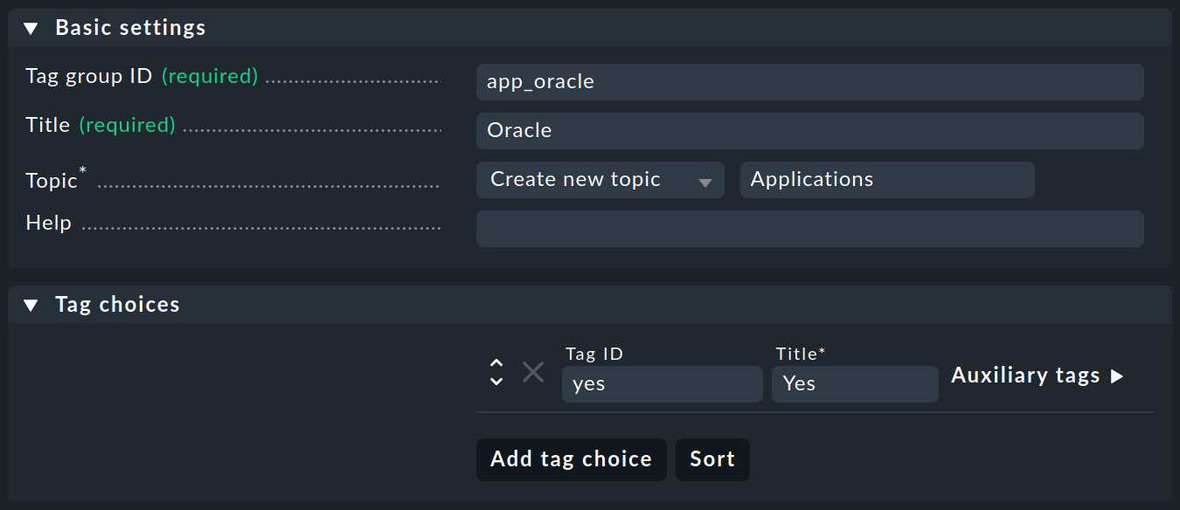Move the tag choice up with the arrow
Image resolution: width=1180 pixels, height=510 pixels.
pyautogui.click(x=496, y=361)
